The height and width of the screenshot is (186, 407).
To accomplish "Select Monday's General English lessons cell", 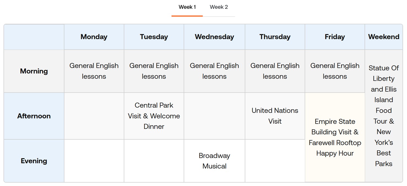I will 94,71.
